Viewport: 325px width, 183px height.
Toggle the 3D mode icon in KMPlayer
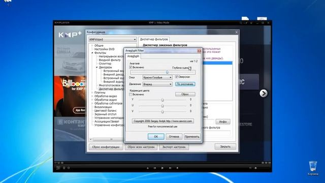(58, 168)
